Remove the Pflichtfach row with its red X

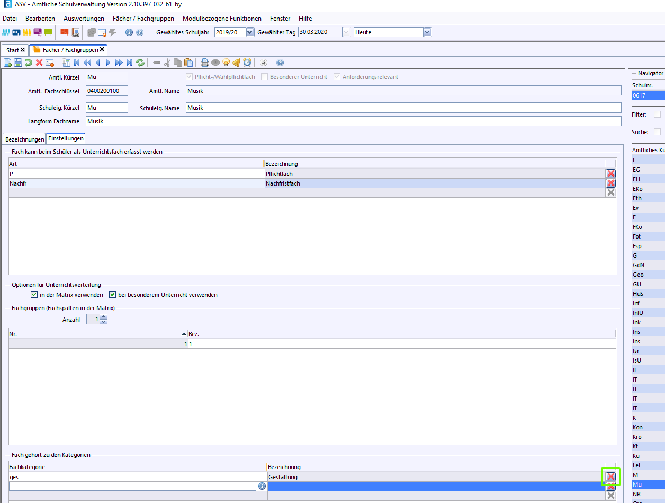click(x=610, y=174)
